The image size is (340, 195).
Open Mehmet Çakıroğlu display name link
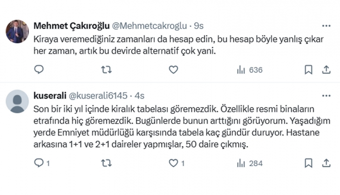pos(72,26)
